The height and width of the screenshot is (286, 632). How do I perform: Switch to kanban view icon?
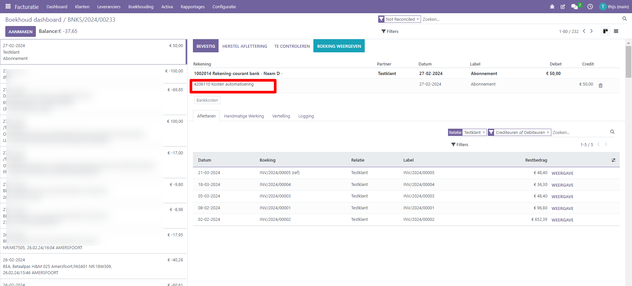click(x=605, y=31)
